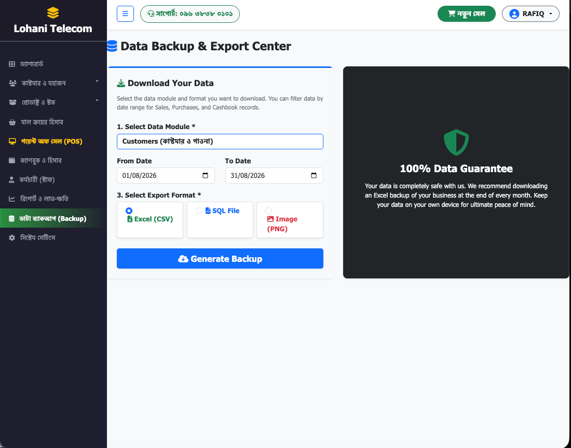Click the Lohani Telecom stacked layers logo
571x448 pixels.
53,13
